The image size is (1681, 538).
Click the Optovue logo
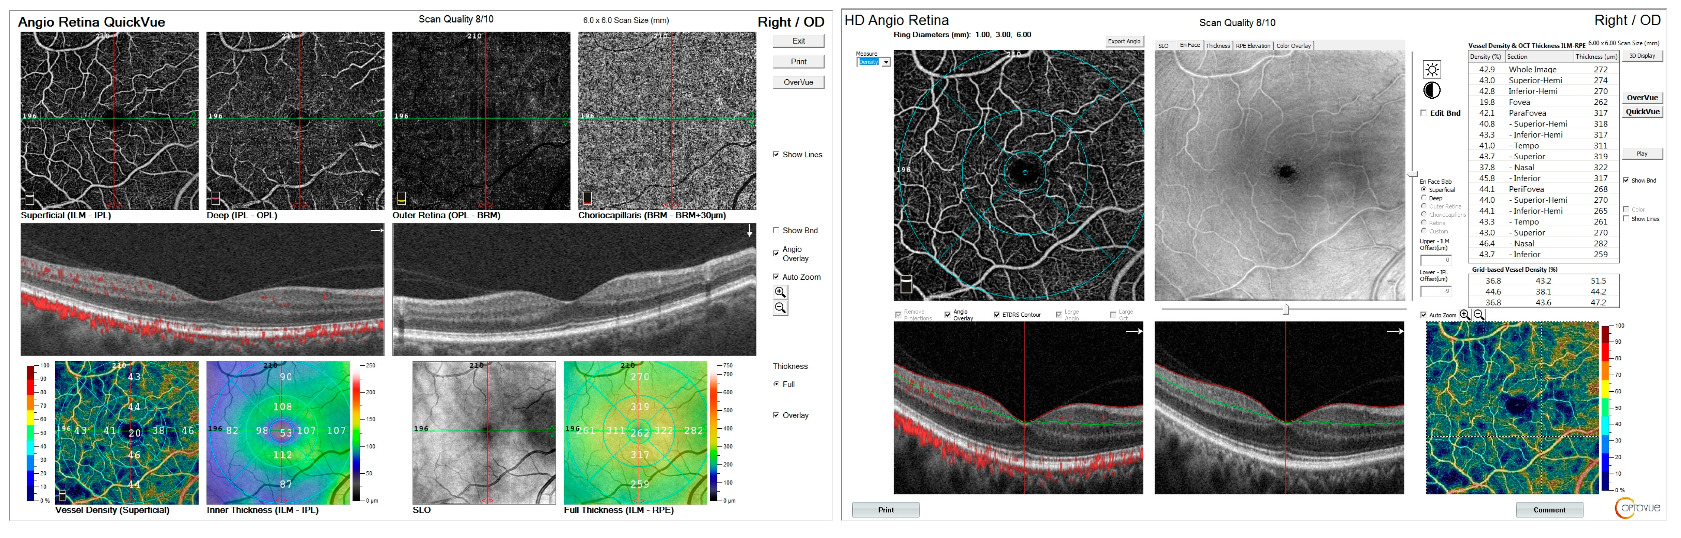[x=1637, y=508]
